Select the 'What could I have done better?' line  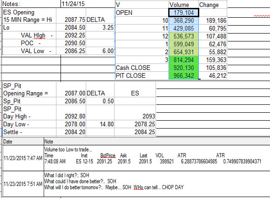click(80, 181)
